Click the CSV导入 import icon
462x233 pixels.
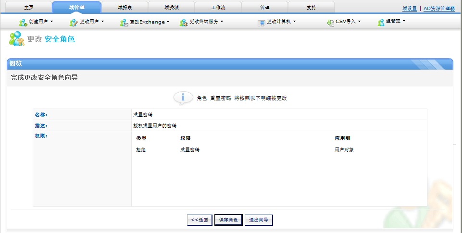(330, 22)
